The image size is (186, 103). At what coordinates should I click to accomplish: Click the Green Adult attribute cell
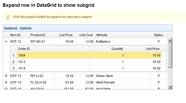pyautogui.click(x=123, y=76)
